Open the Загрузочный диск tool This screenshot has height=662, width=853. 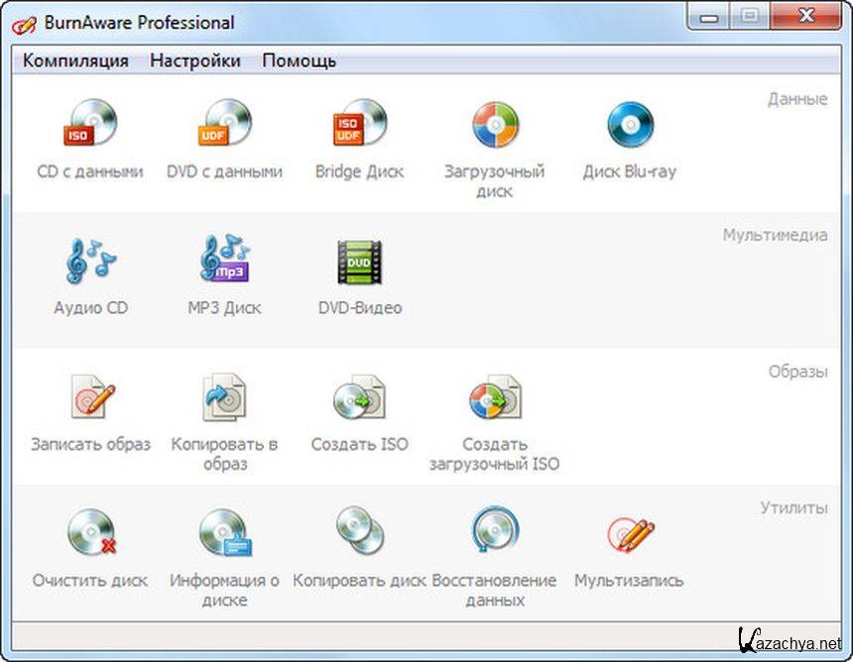click(494, 127)
